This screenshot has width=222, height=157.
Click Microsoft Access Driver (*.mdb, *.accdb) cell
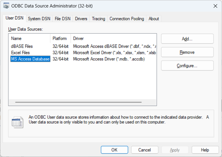(109, 59)
